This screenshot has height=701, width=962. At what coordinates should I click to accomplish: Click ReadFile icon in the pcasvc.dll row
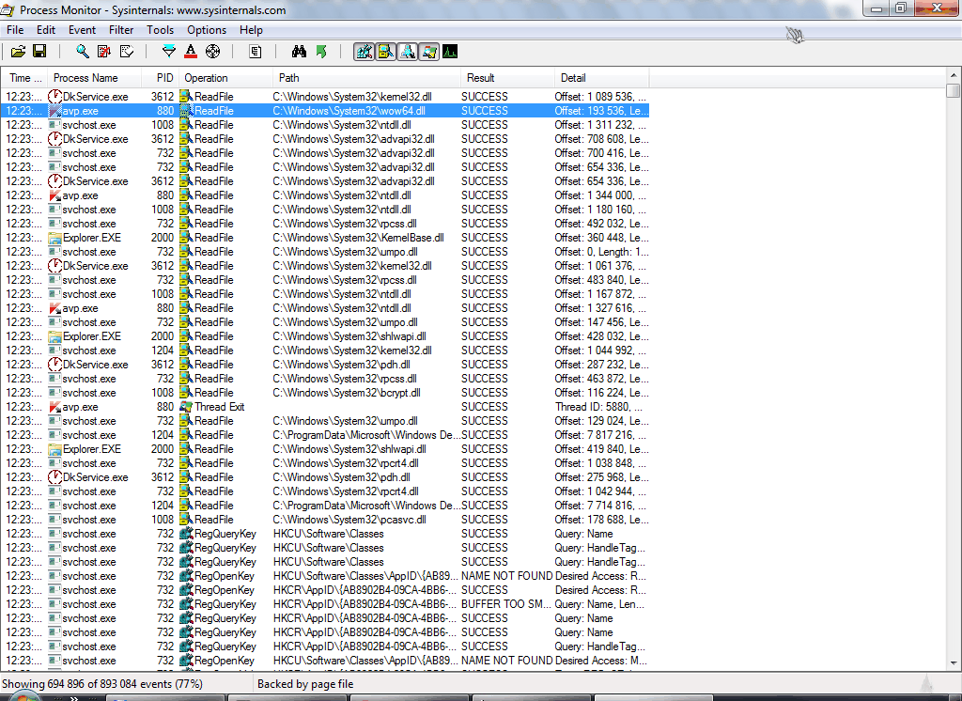tap(186, 521)
